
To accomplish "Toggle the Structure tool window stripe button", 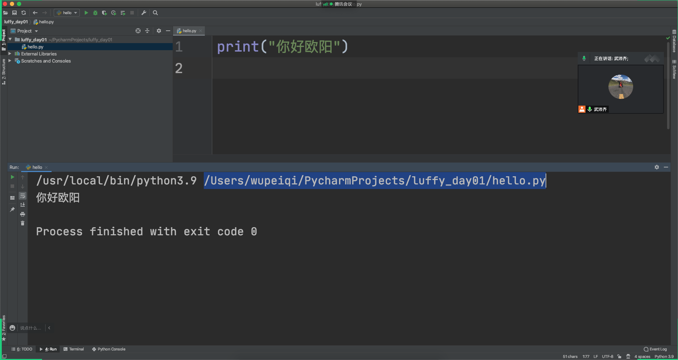I will [4, 71].
